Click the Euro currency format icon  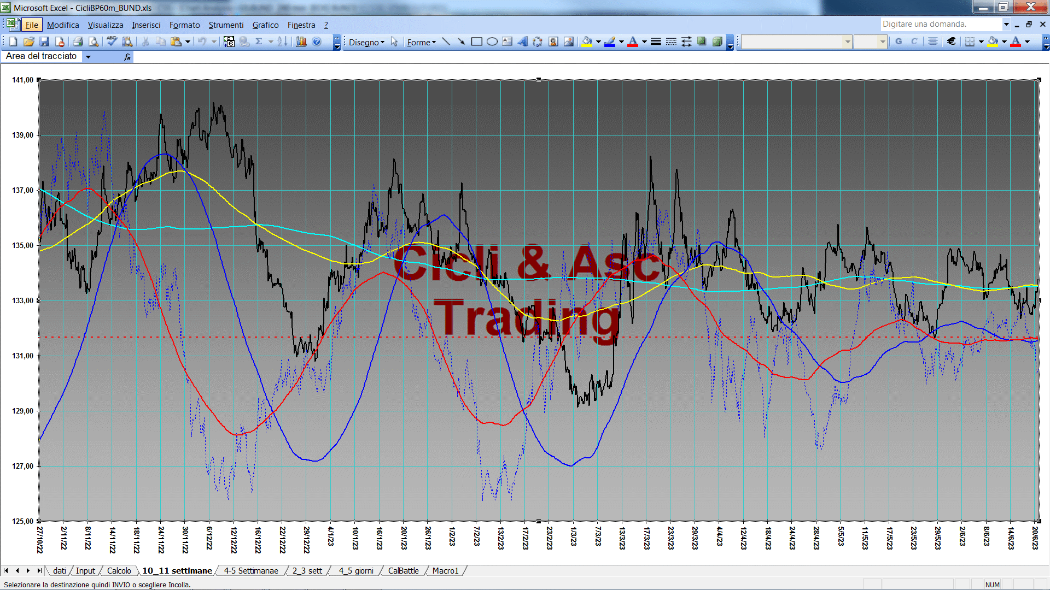pyautogui.click(x=952, y=42)
